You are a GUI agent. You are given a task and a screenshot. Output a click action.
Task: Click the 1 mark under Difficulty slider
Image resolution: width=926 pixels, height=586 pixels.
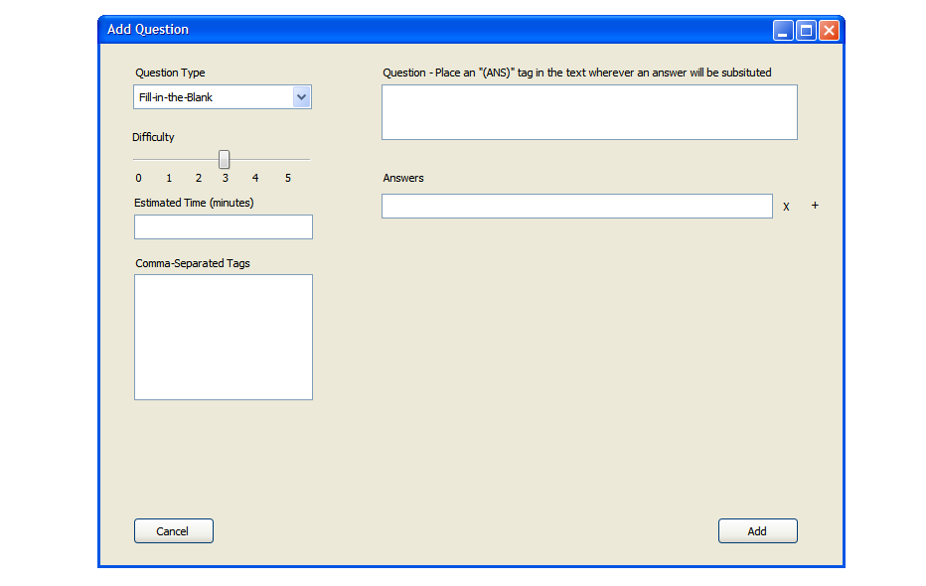coord(169,178)
